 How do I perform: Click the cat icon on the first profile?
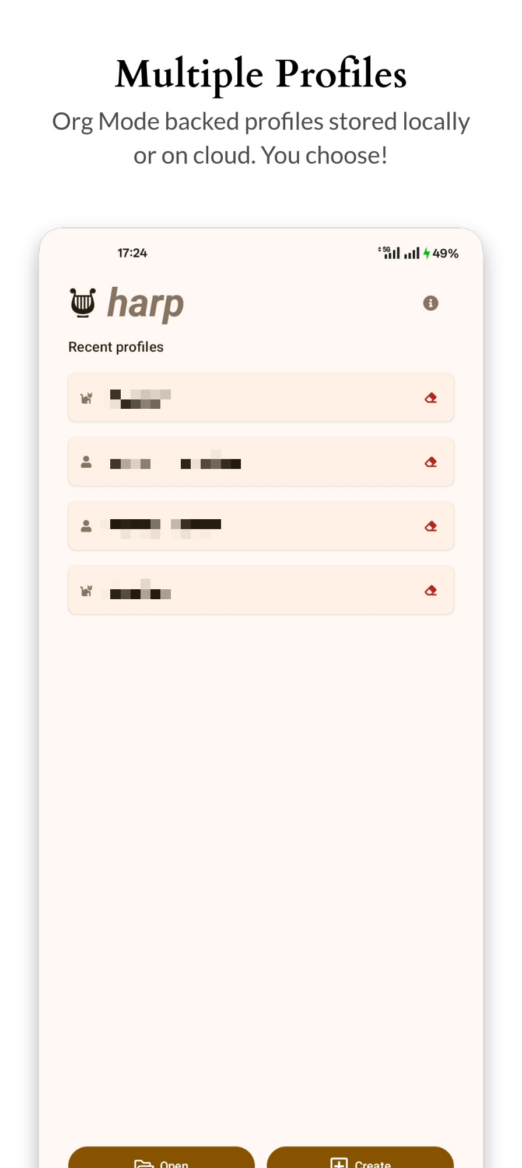[86, 398]
